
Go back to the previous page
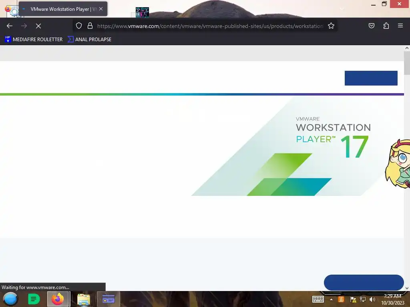10,26
